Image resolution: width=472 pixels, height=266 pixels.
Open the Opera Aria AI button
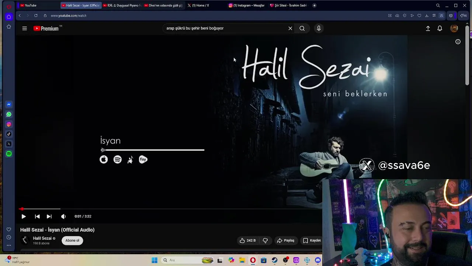tap(464, 16)
